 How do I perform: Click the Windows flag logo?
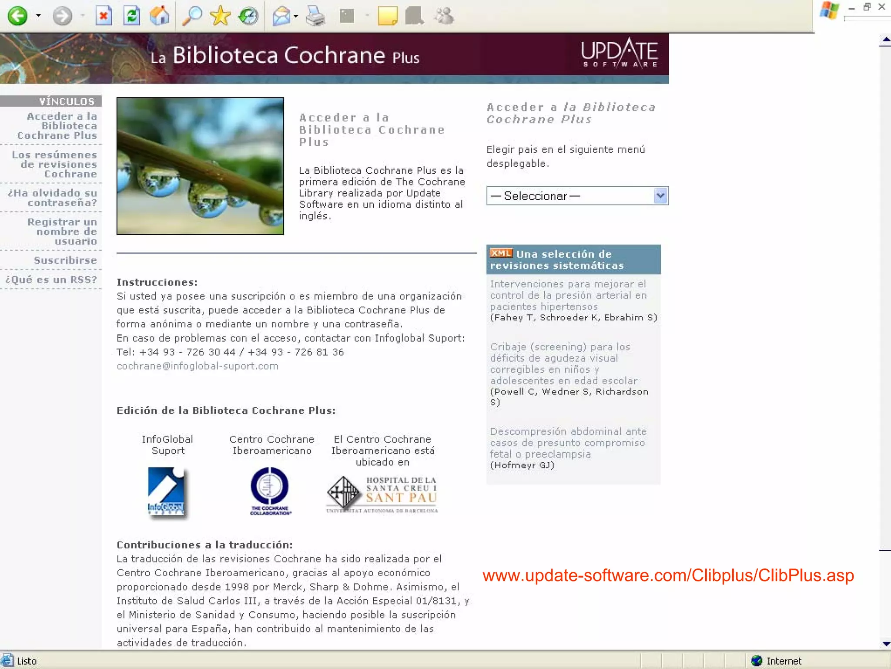pos(829,10)
